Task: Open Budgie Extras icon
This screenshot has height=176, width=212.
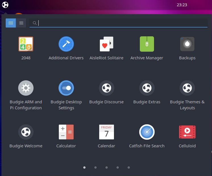Action: [147, 88]
